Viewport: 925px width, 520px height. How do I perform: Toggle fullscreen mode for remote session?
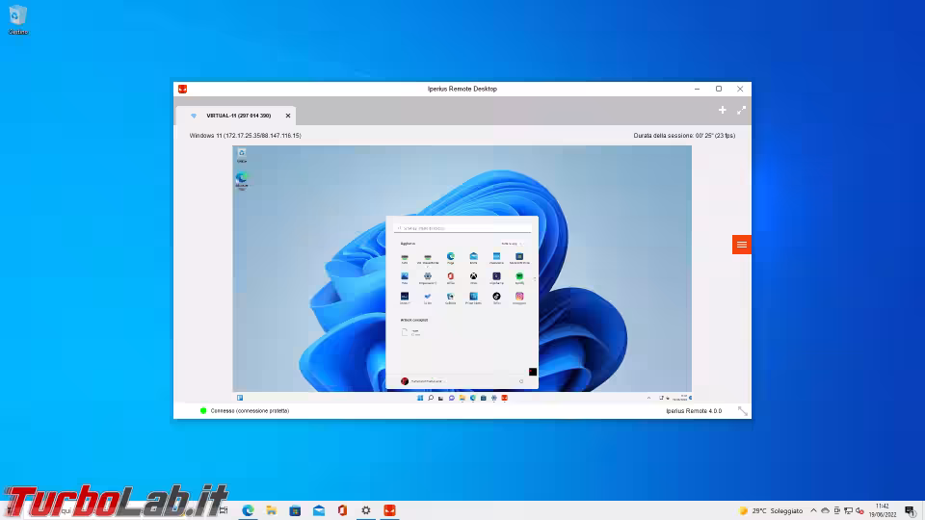pos(741,110)
